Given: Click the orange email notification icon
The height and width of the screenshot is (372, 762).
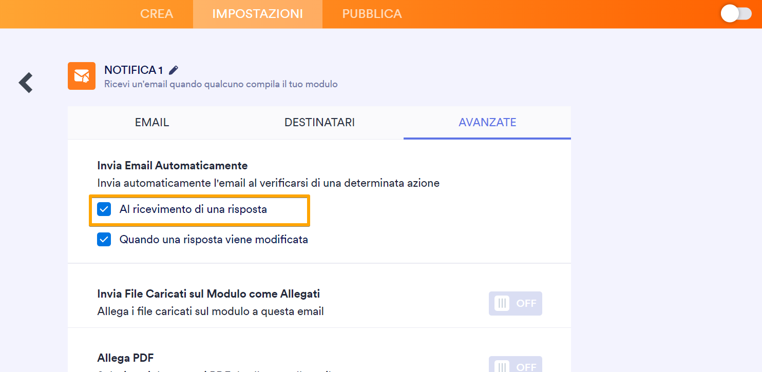Looking at the screenshot, I should click(82, 76).
